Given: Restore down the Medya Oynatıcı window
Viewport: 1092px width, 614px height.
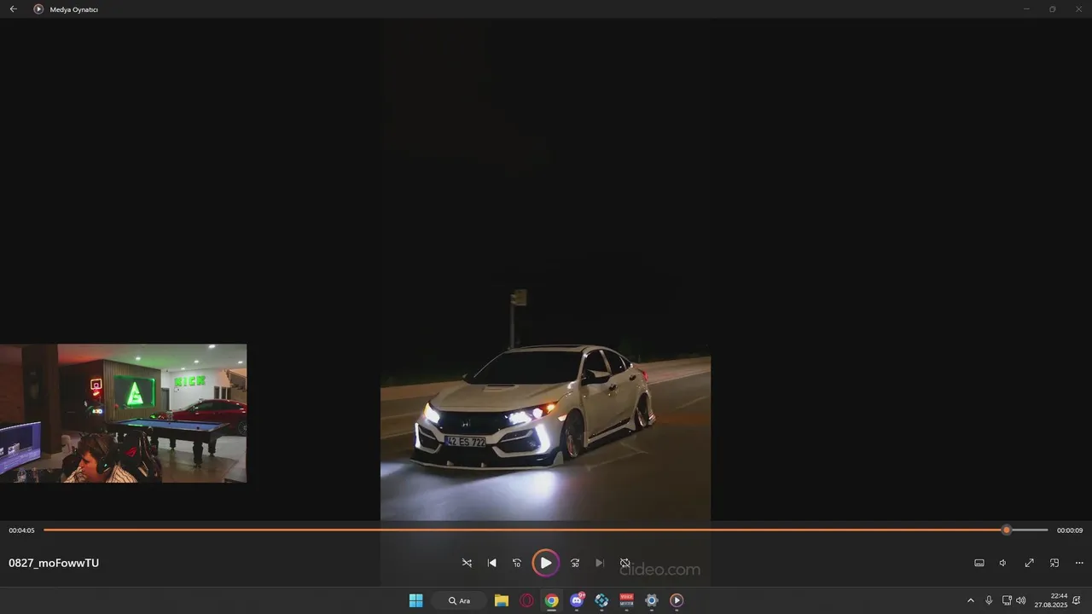Looking at the screenshot, I should tap(1052, 9).
